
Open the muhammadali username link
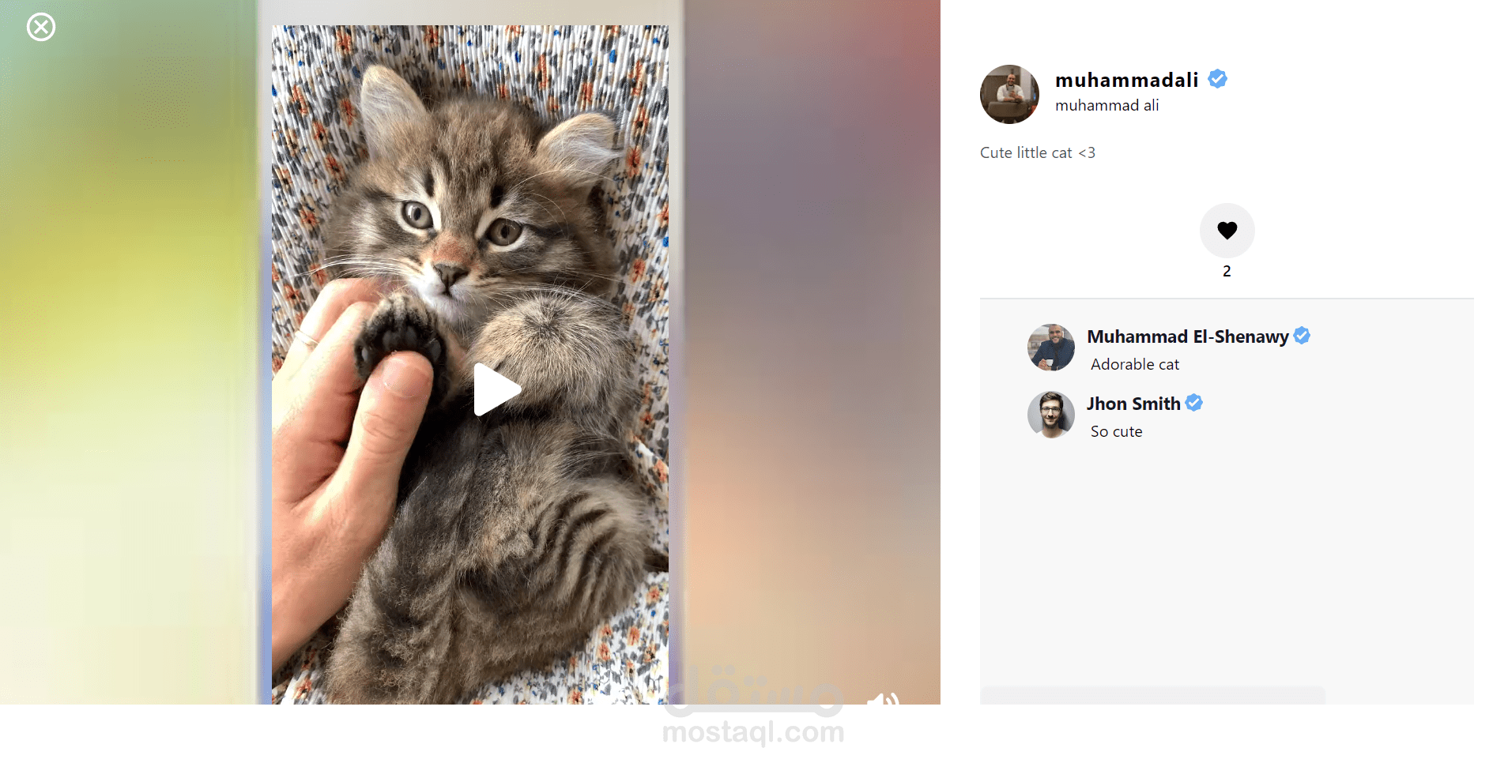[x=1126, y=80]
